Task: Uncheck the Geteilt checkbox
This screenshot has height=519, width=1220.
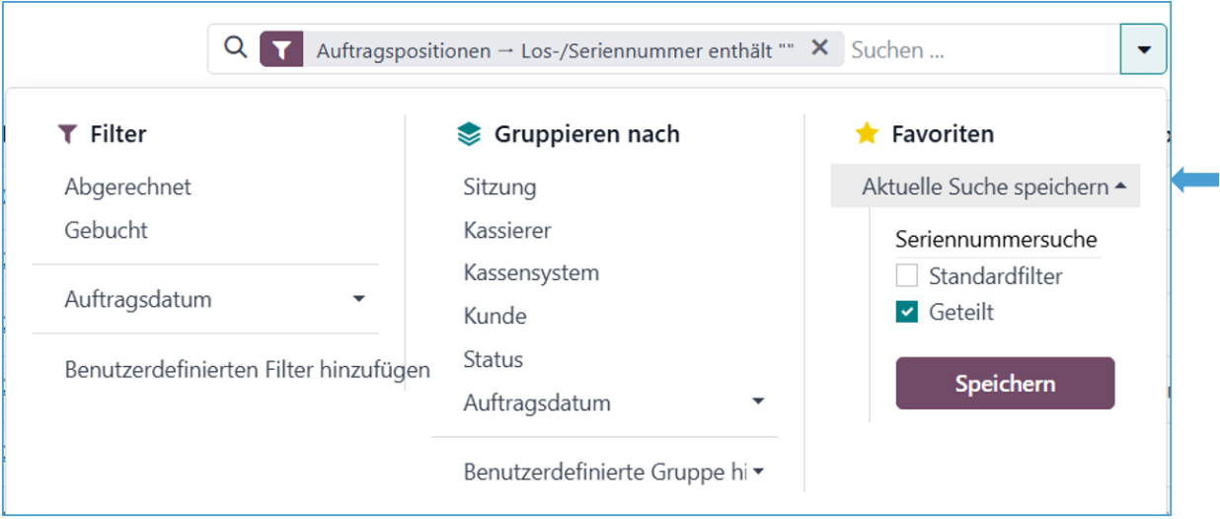Action: click(906, 312)
